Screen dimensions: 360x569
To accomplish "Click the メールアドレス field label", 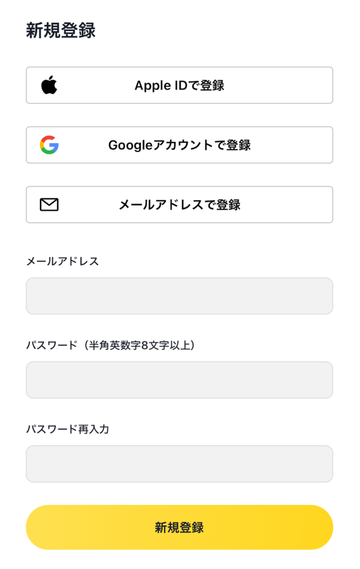I will [62, 261].
